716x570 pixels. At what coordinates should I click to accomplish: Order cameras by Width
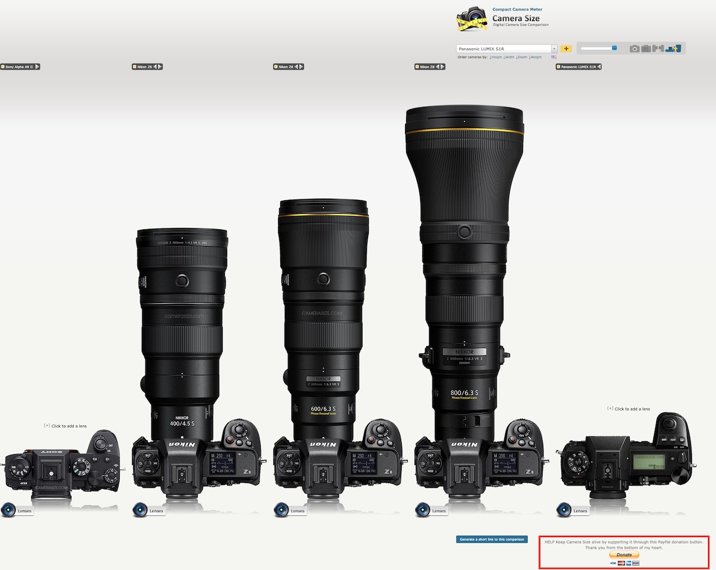coord(509,57)
